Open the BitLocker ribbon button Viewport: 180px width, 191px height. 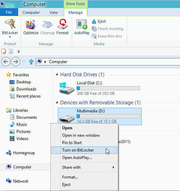coord(10,28)
